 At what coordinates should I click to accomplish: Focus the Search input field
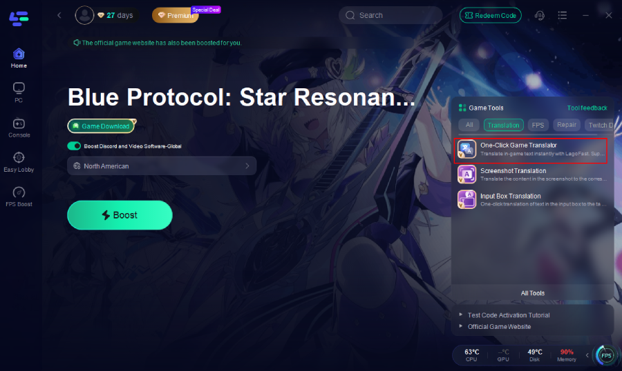[x=390, y=15]
